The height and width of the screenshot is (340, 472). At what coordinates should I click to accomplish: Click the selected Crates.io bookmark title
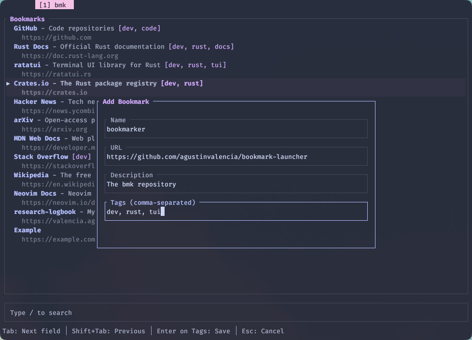(x=31, y=84)
